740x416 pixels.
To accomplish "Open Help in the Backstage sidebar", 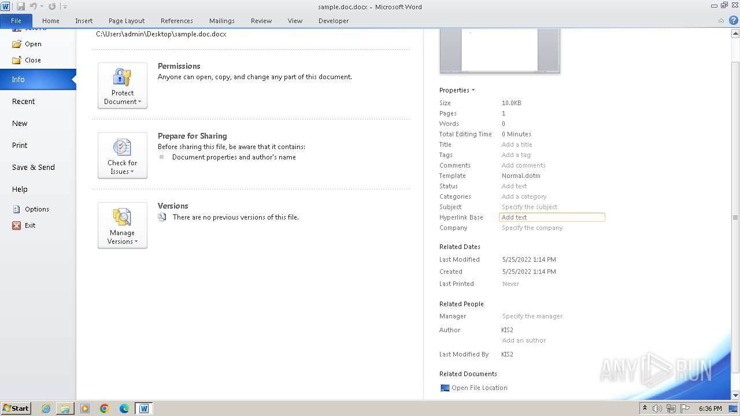I will [38, 190].
